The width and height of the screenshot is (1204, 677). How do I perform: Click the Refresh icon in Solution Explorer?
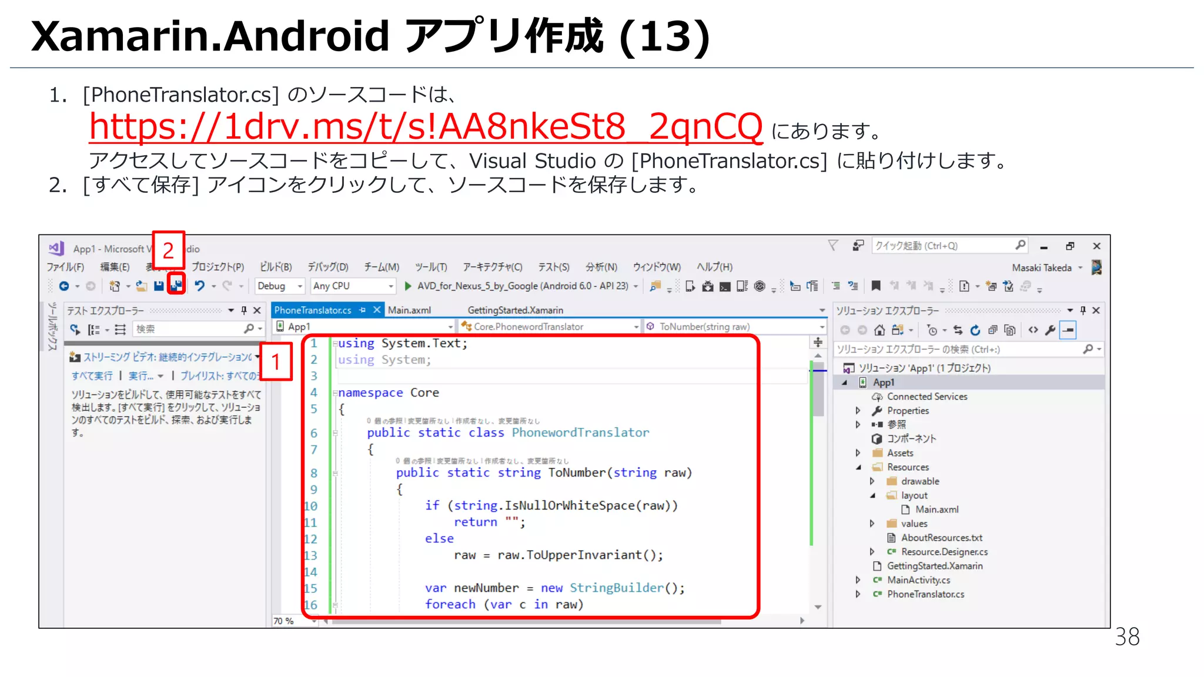coord(975,330)
